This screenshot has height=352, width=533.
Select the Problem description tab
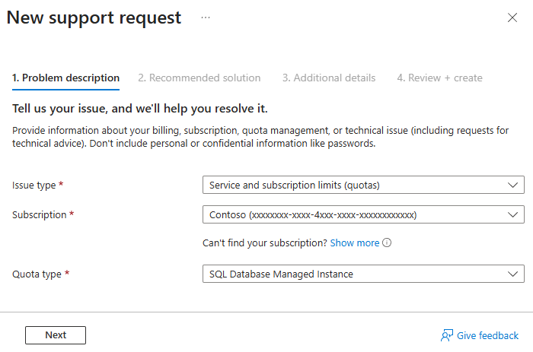click(x=65, y=78)
